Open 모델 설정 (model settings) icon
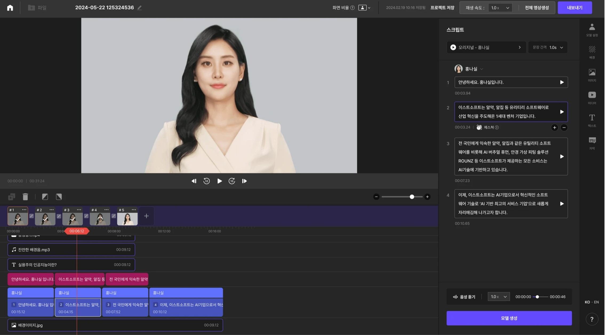The height and width of the screenshot is (335, 605). (x=592, y=27)
